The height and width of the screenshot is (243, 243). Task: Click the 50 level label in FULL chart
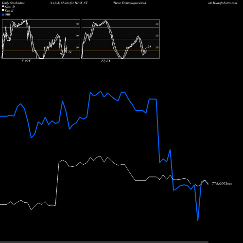pyautogui.click(x=157, y=35)
